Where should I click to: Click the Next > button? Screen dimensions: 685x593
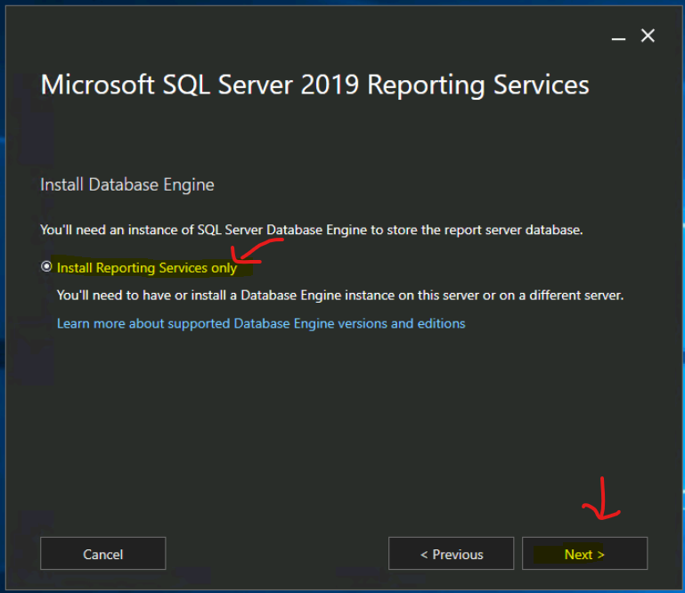[584, 553]
